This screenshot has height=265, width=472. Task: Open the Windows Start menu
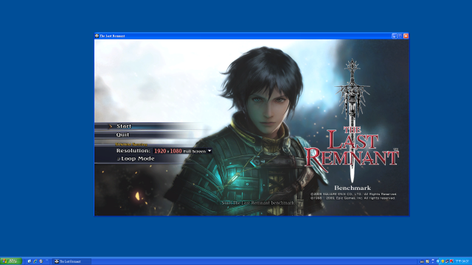(11, 261)
